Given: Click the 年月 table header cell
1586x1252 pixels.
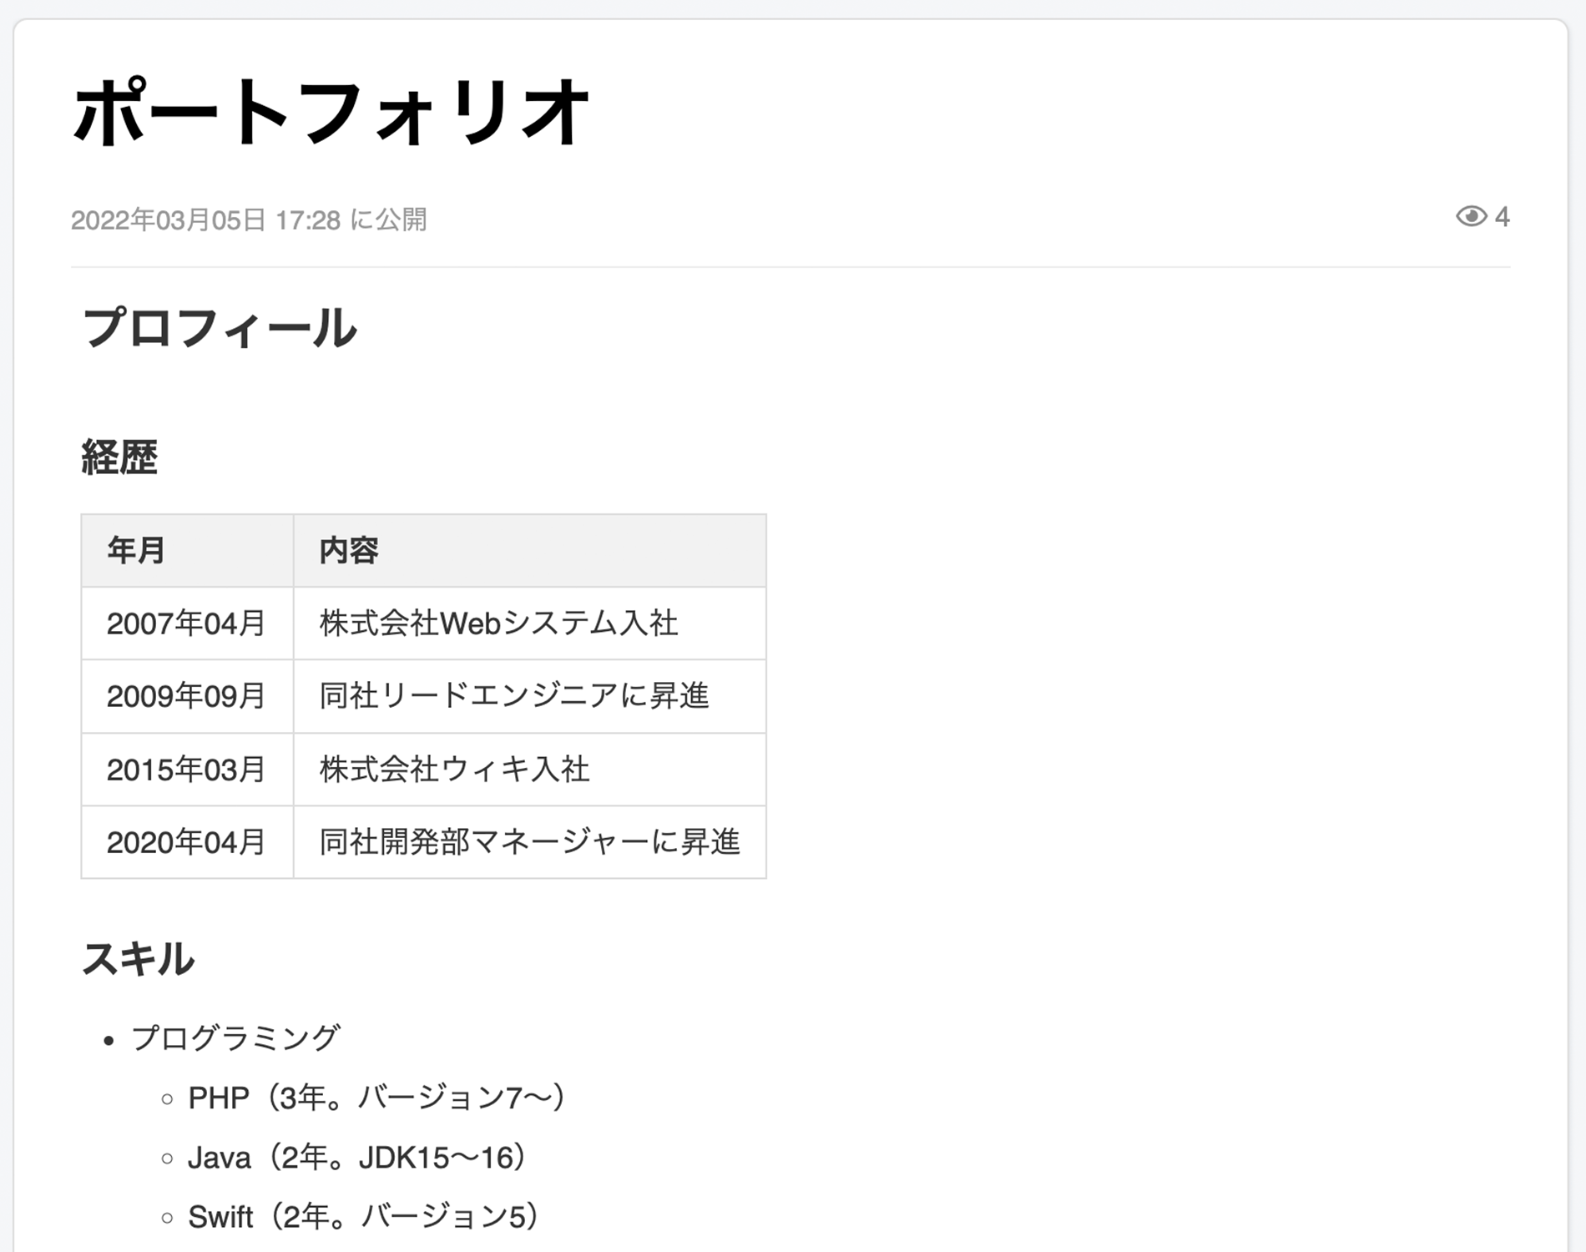Looking at the screenshot, I should (x=135, y=549).
